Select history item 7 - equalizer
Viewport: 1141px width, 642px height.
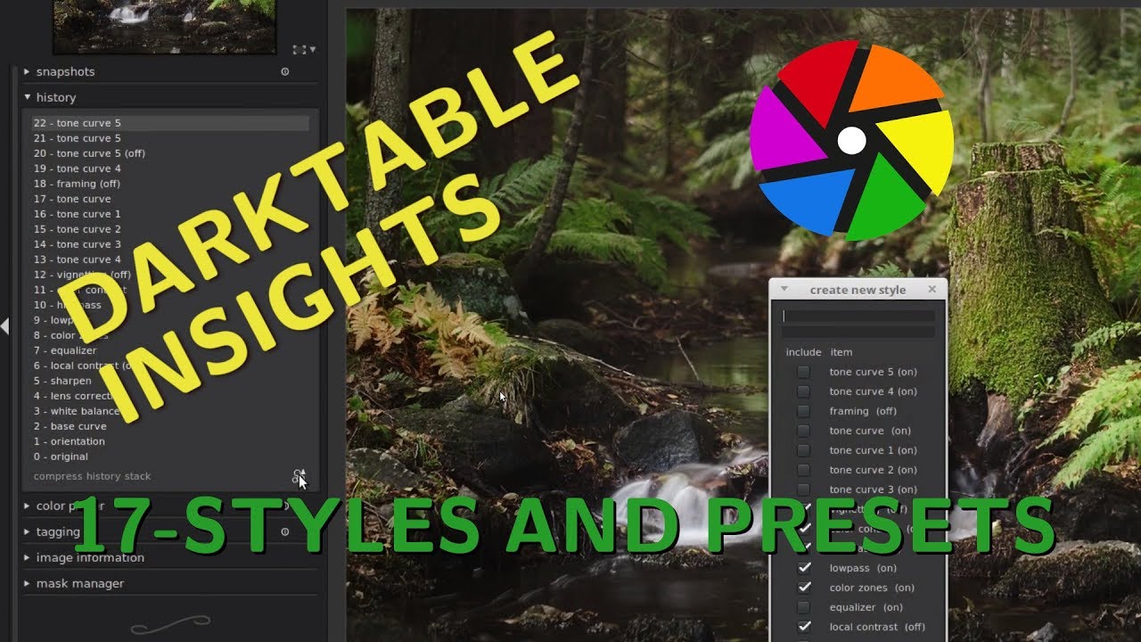click(170, 350)
